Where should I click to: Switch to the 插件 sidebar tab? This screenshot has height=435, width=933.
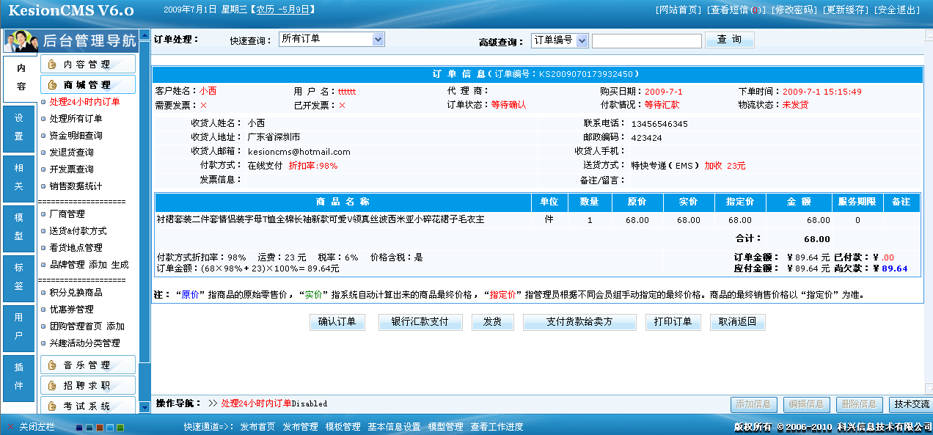point(18,379)
